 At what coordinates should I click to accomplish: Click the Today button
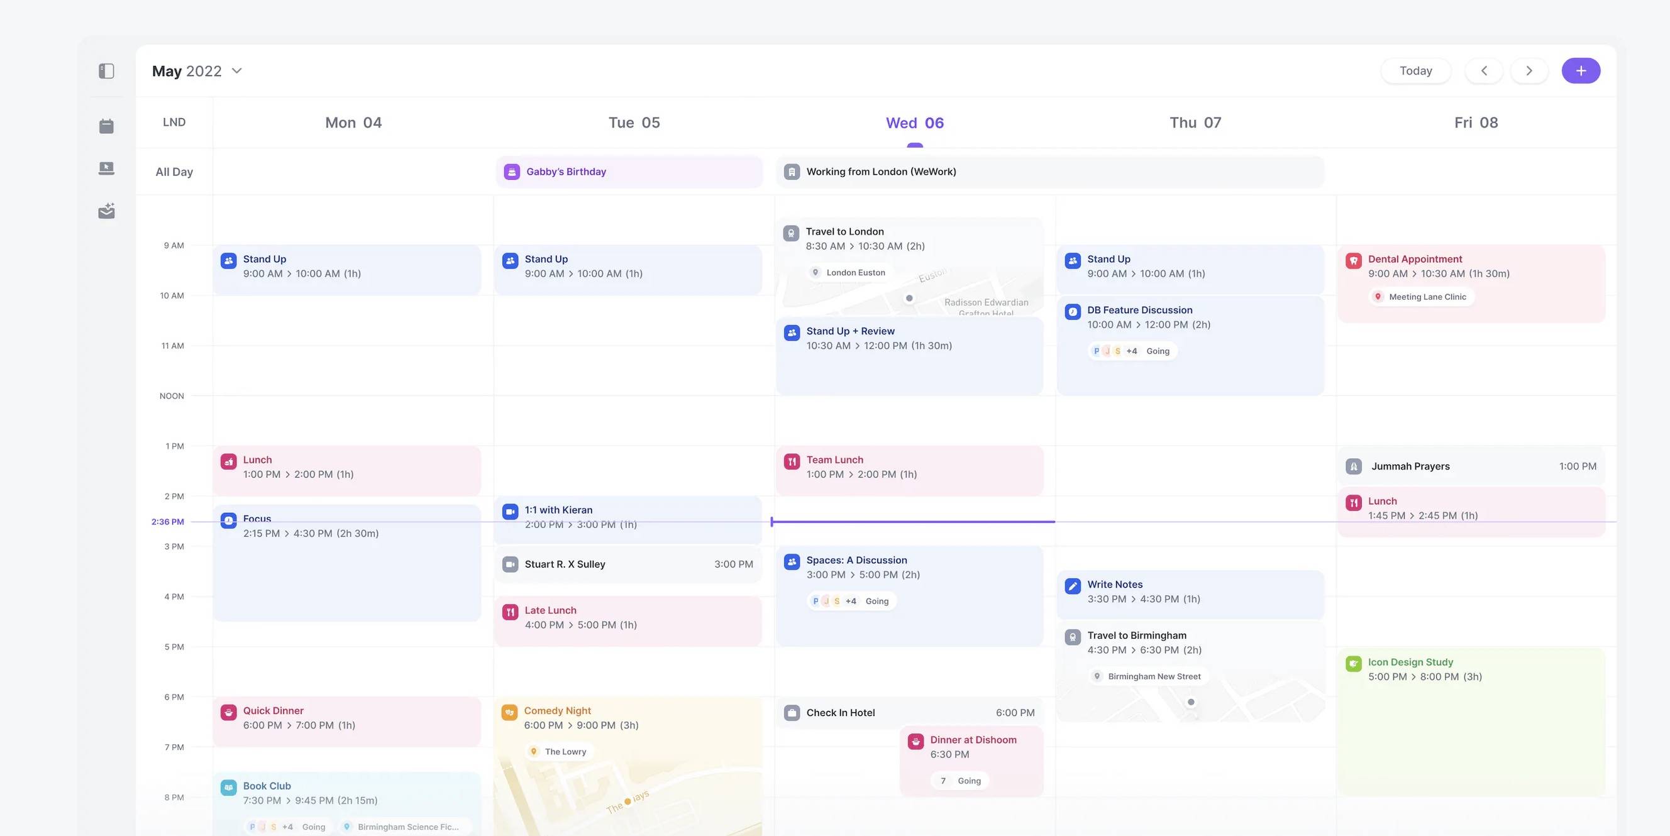pos(1415,70)
